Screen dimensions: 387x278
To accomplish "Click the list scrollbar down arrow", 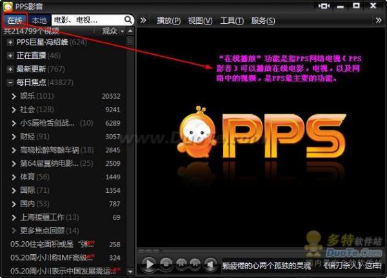I will [130, 272].
